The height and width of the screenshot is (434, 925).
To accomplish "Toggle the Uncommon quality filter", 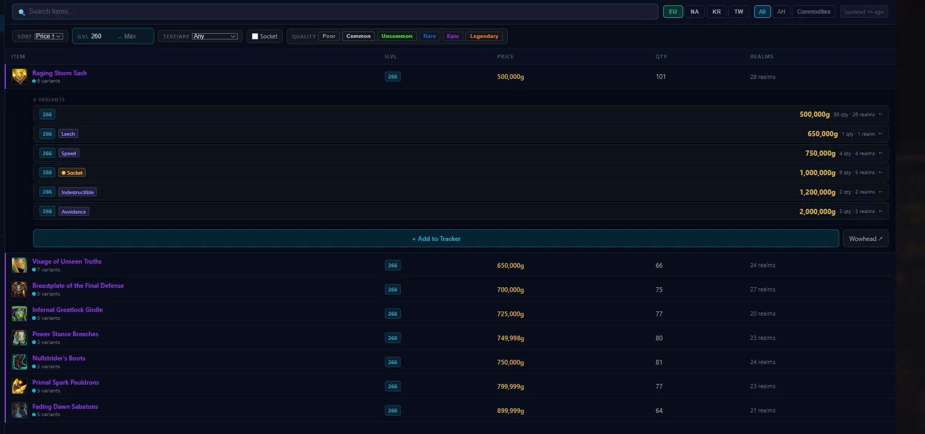I will pyautogui.click(x=397, y=36).
